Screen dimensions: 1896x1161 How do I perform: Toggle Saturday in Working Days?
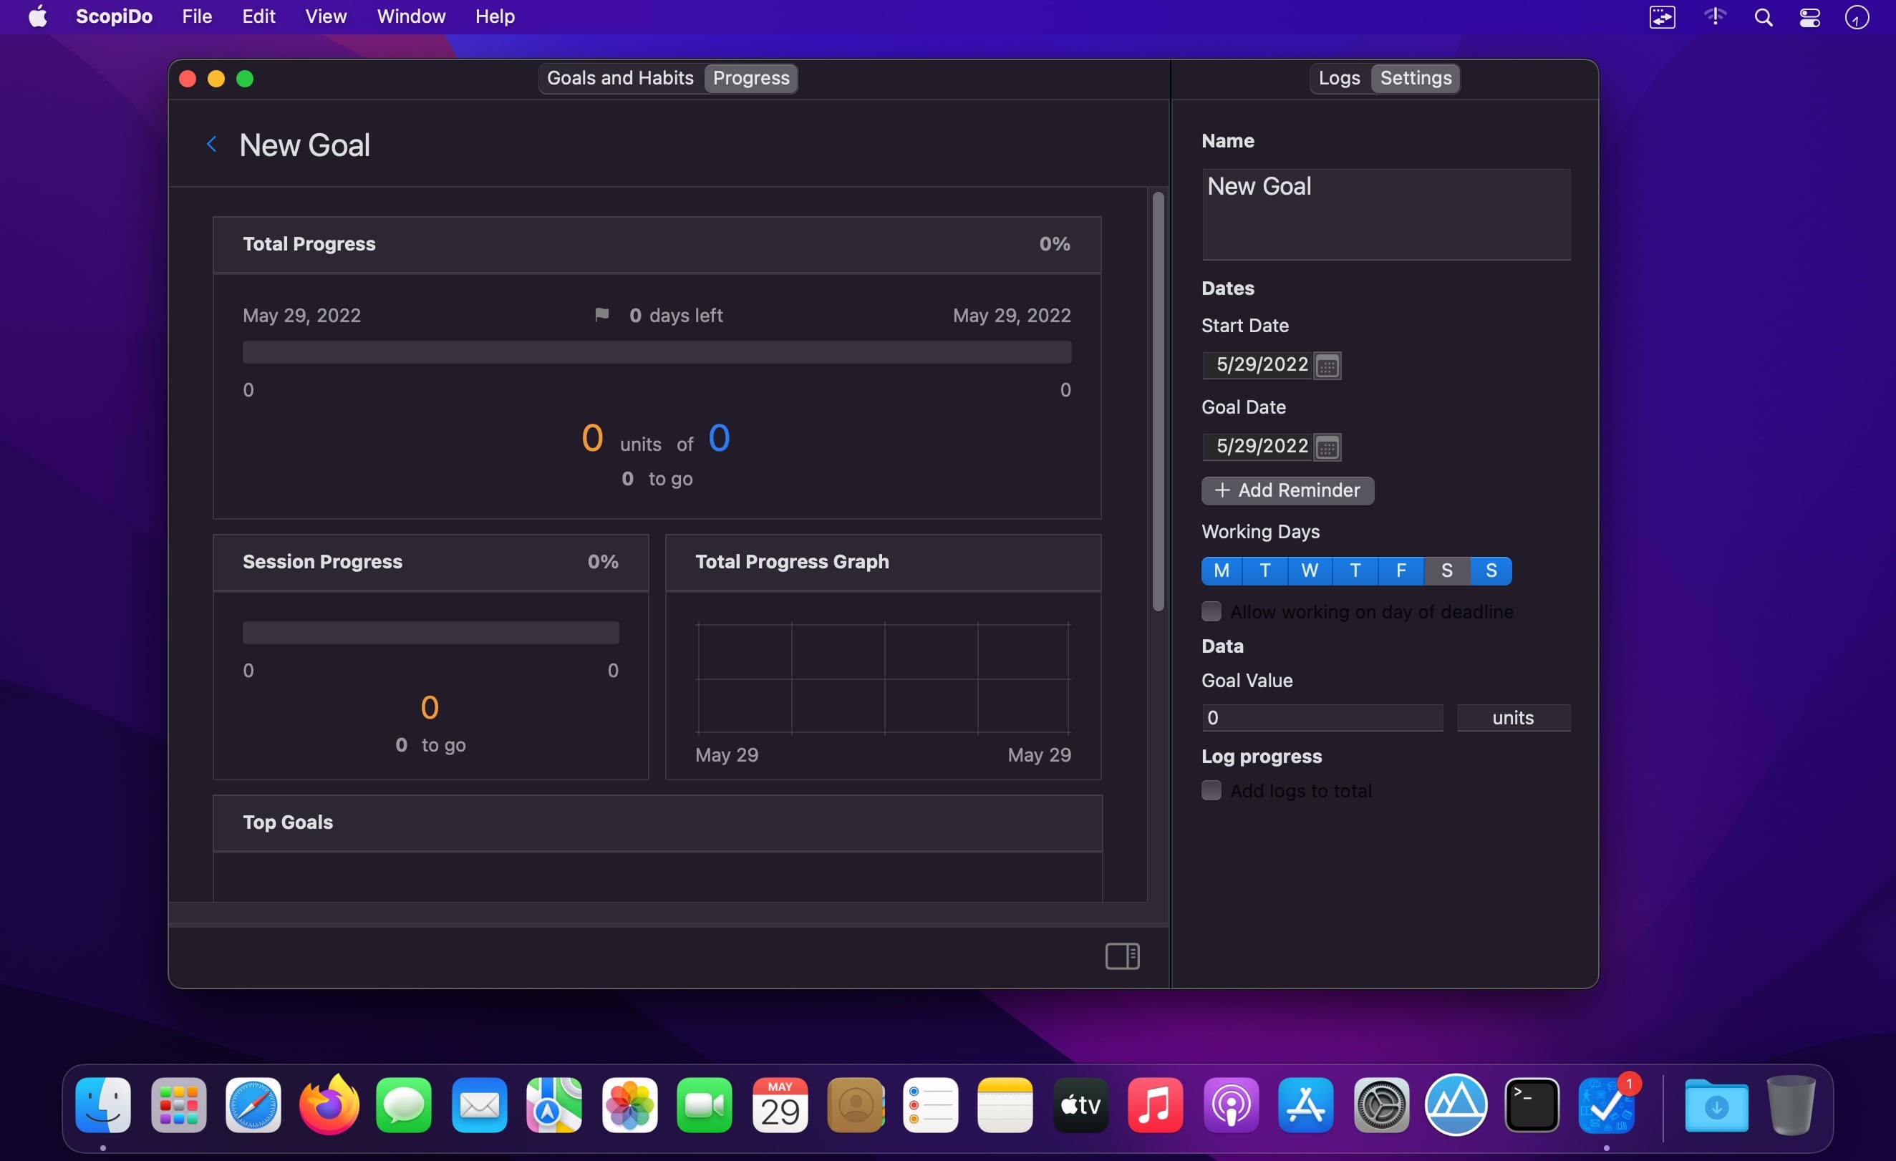(1446, 571)
